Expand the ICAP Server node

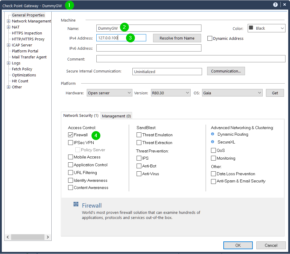pyautogui.click(x=8, y=45)
